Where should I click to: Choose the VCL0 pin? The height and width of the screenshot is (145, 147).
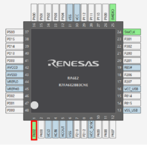point(48,129)
